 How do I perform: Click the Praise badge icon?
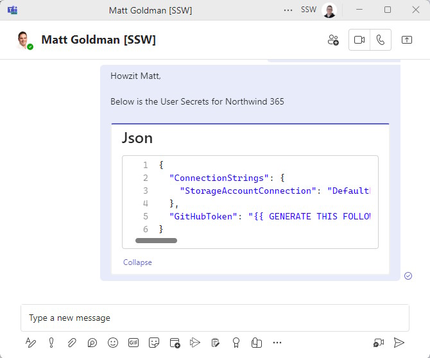coord(236,343)
